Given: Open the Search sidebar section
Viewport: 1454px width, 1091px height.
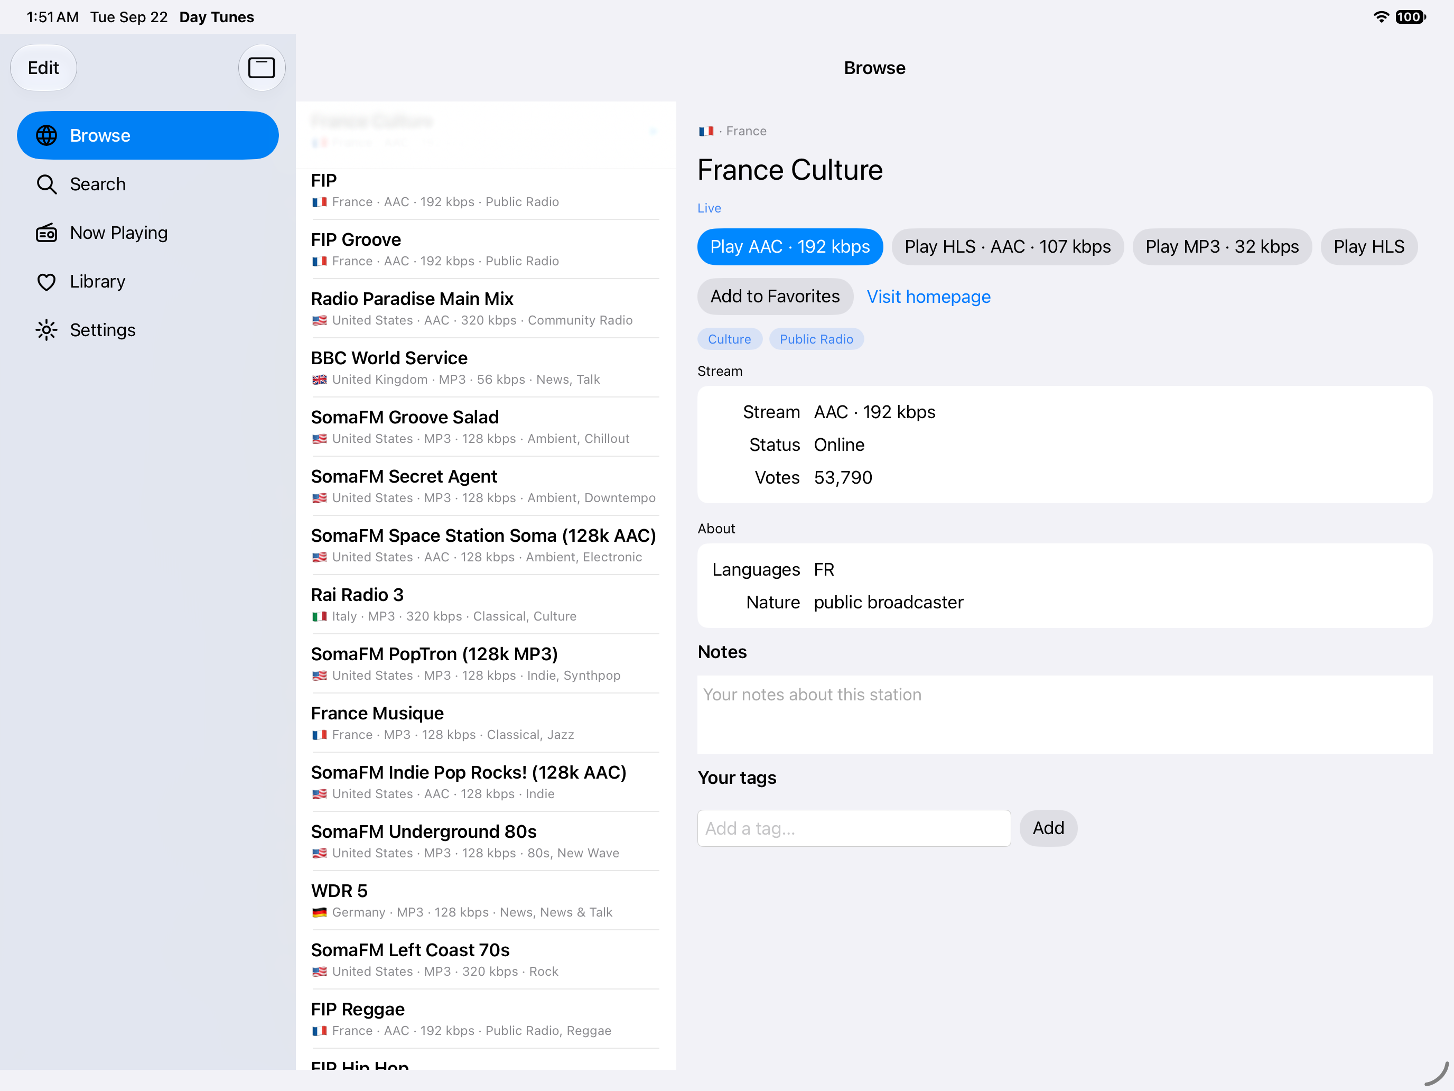Looking at the screenshot, I should click(x=148, y=184).
